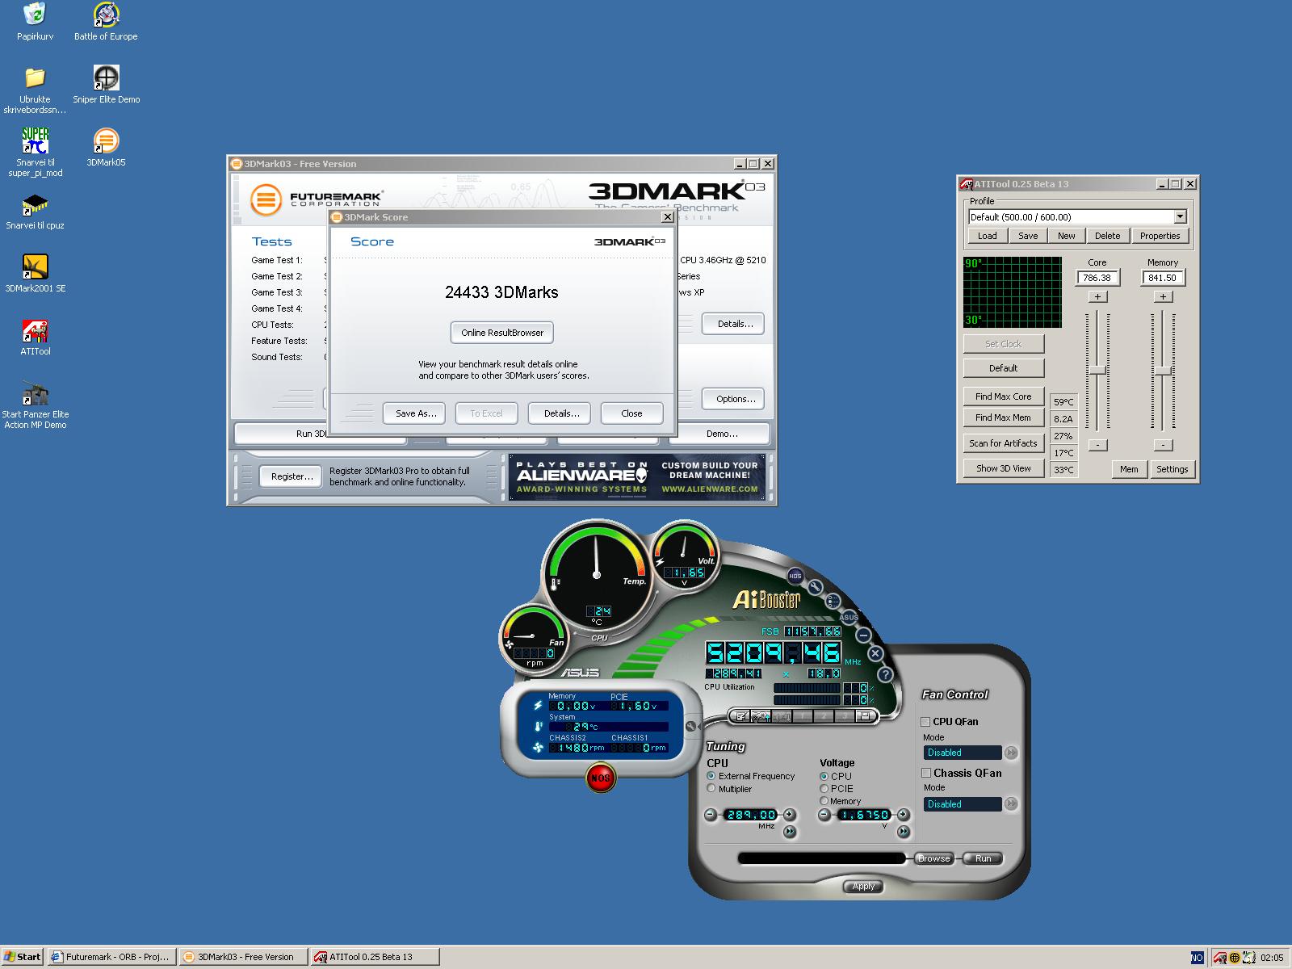Image resolution: width=1292 pixels, height=969 pixels.
Task: Select the ATITool desktop icon
Action: coord(35,337)
